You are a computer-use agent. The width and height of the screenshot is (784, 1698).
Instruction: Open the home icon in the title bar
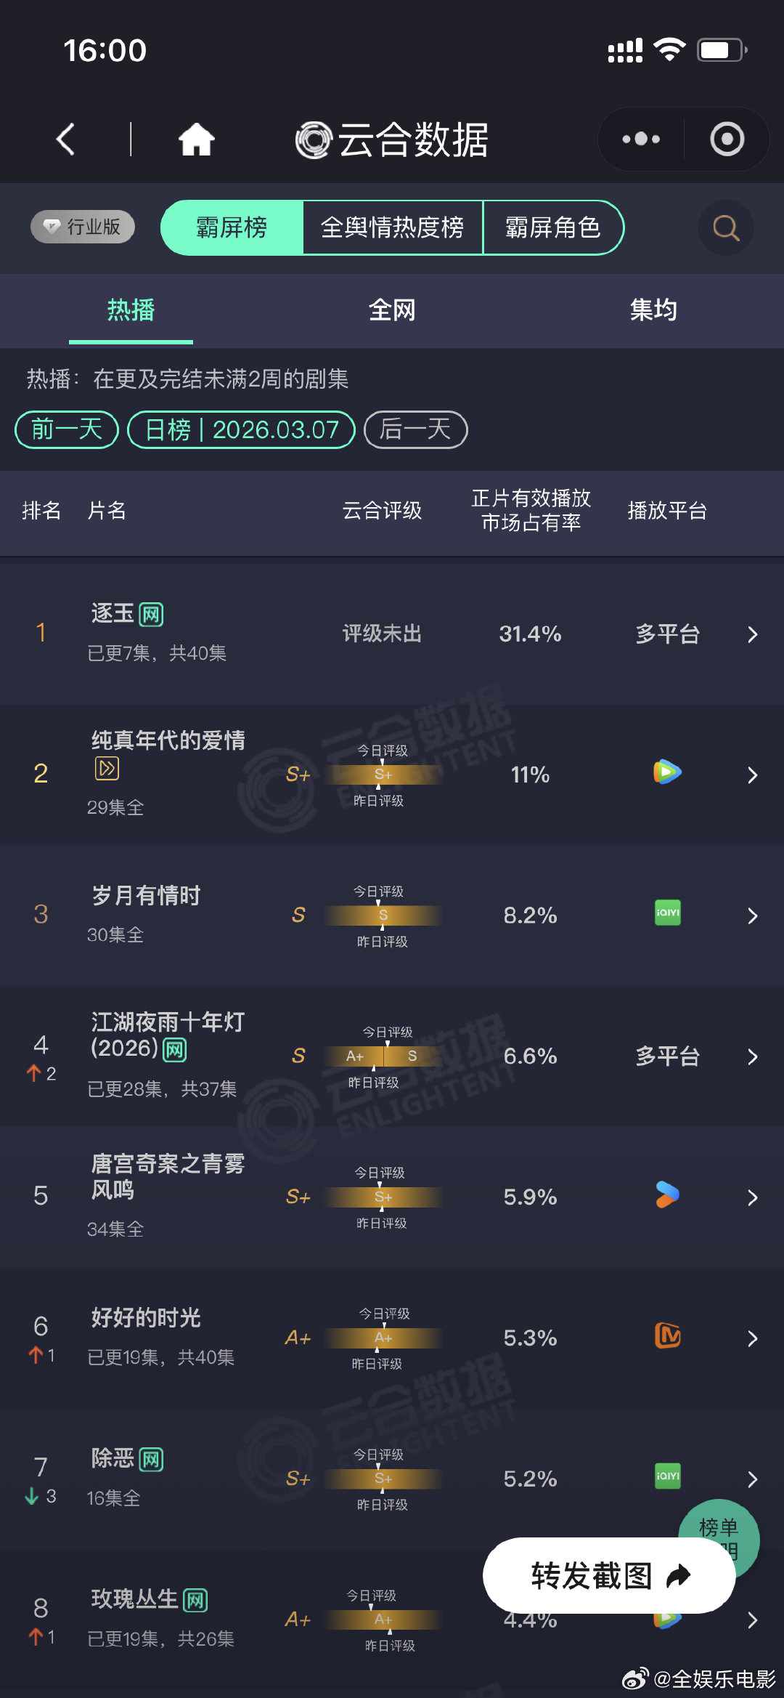coord(197,139)
